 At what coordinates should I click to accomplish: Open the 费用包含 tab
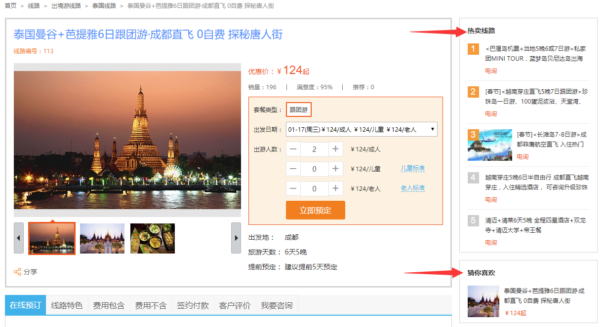tap(109, 305)
